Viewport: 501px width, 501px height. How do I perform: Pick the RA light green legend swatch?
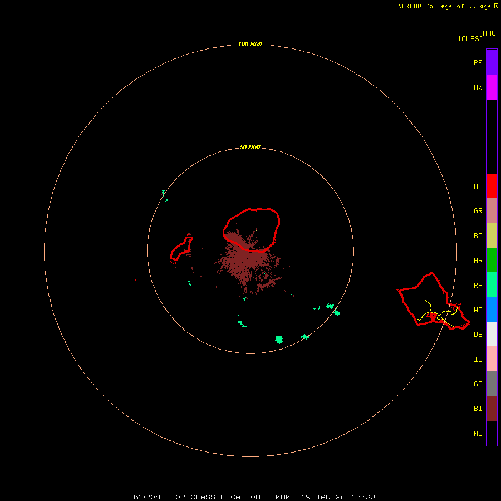pos(492,285)
